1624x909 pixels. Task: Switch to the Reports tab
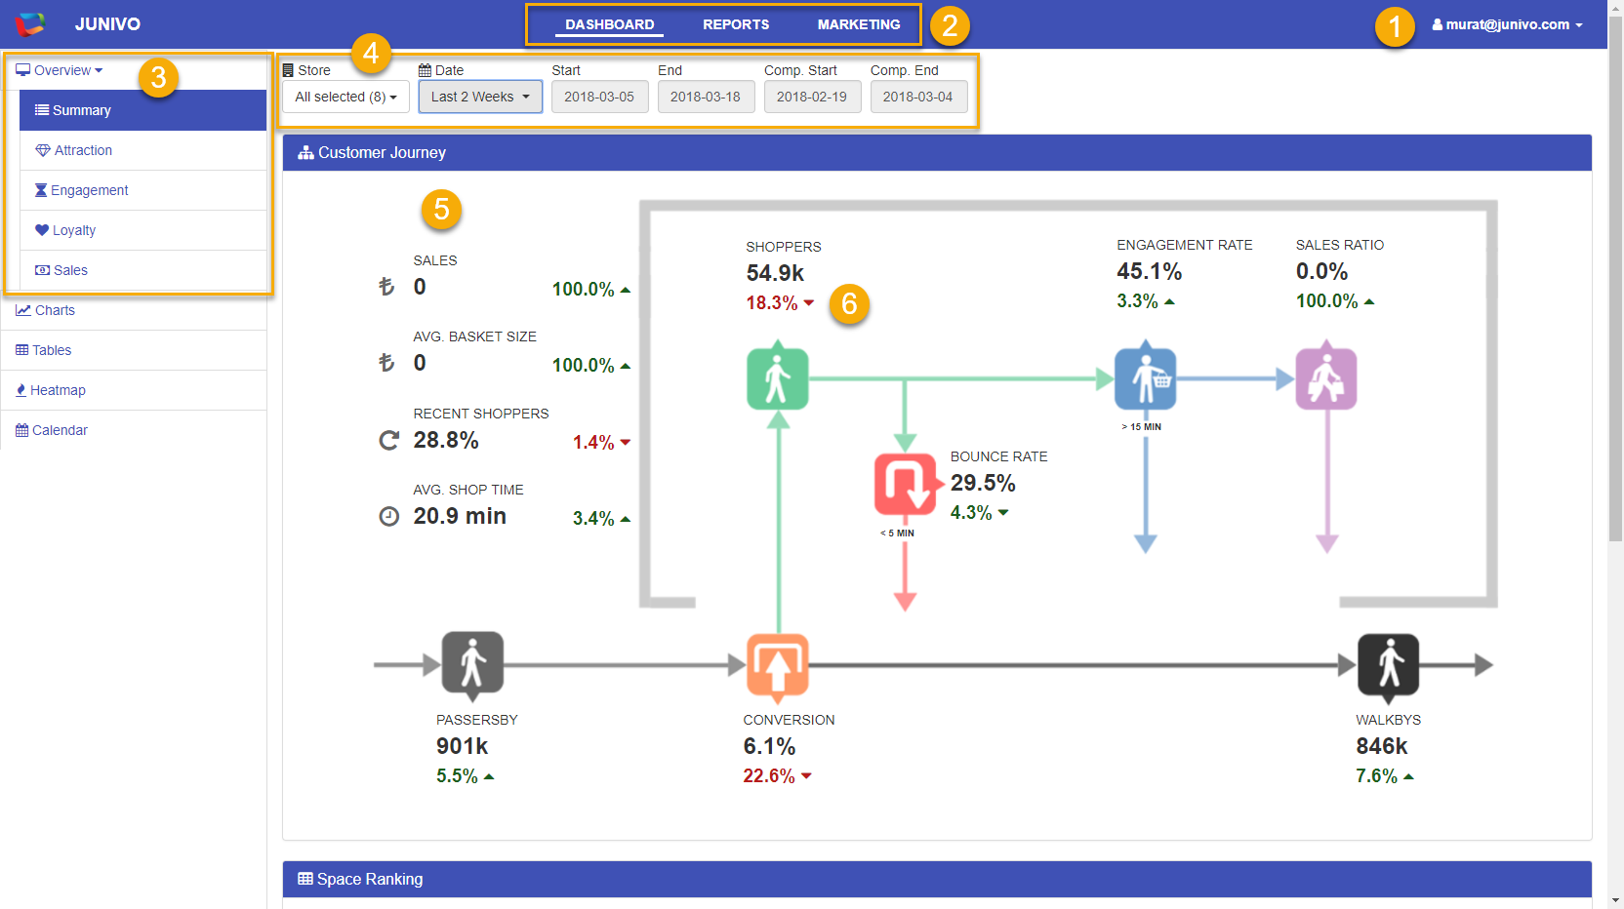click(736, 24)
